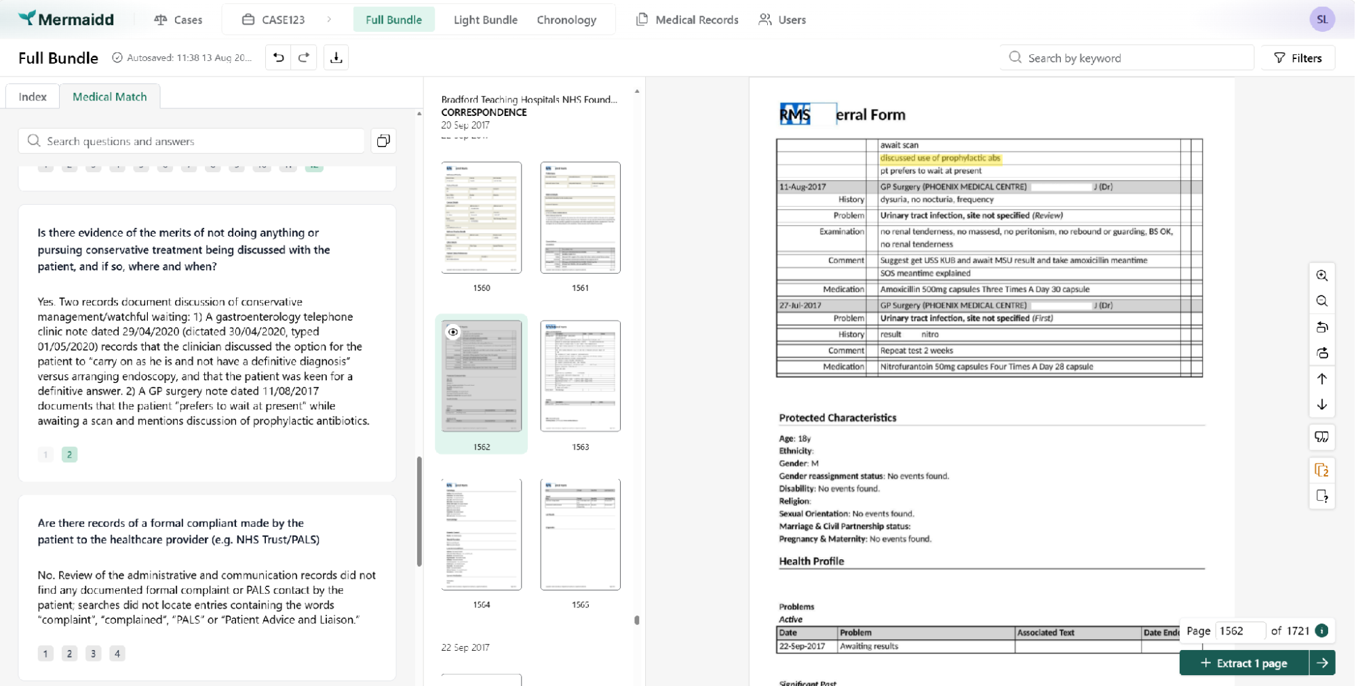This screenshot has height=686, width=1356.
Task: Open the Filters panel
Action: [x=1298, y=58]
